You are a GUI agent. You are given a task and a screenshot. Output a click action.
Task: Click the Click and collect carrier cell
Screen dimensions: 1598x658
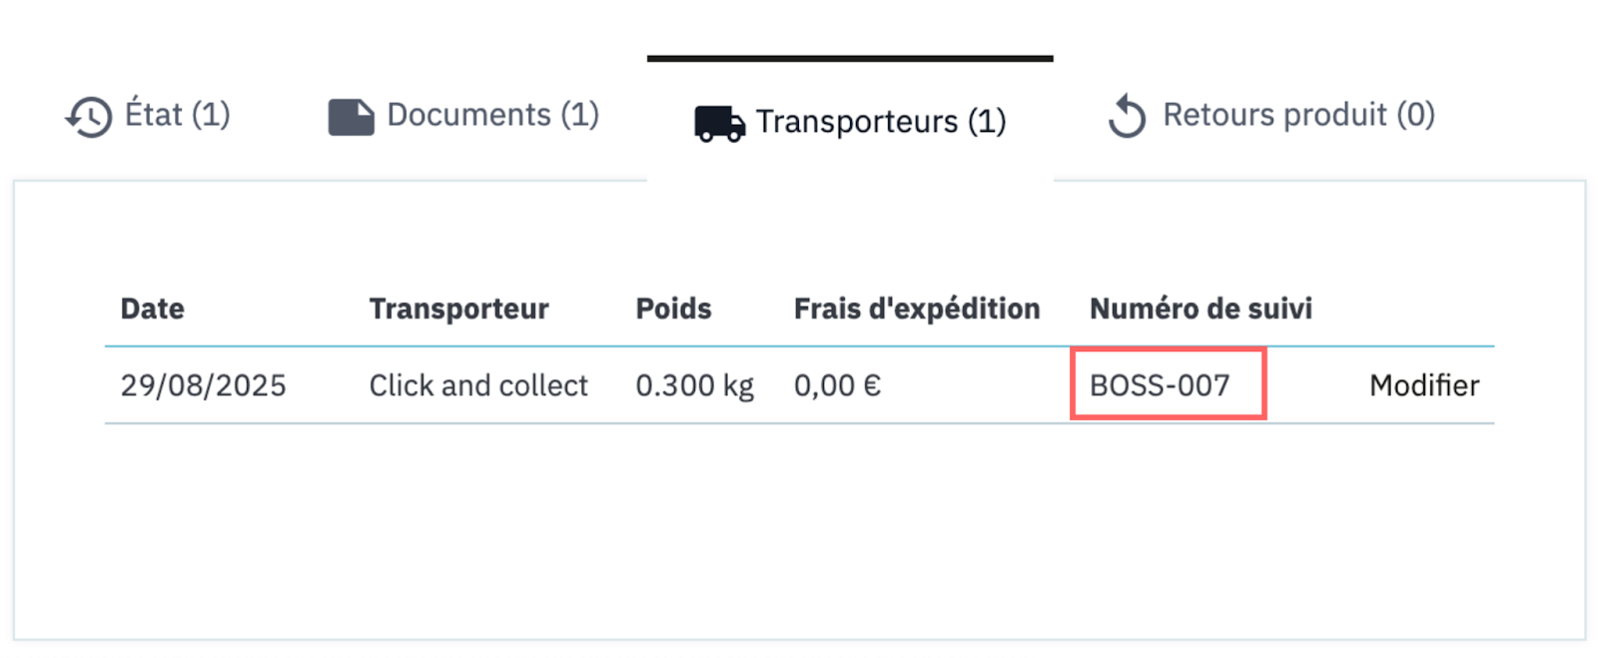point(478,385)
